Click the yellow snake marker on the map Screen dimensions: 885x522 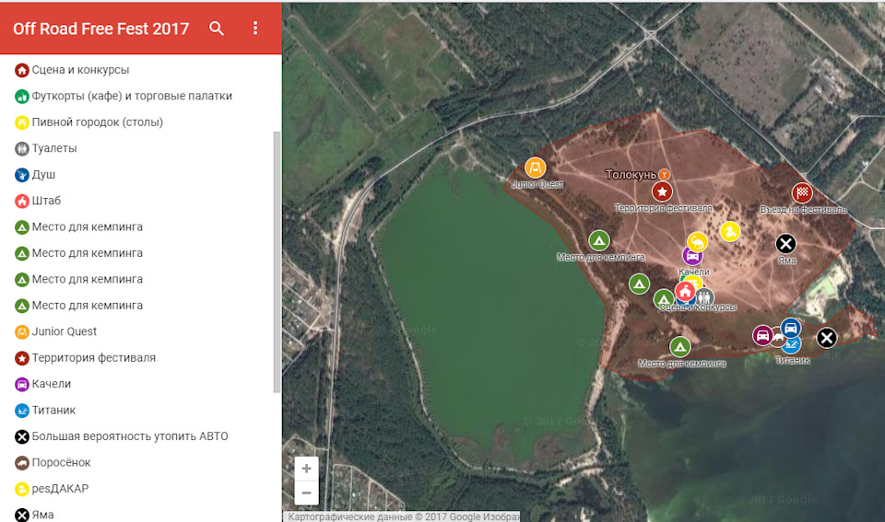tap(730, 231)
